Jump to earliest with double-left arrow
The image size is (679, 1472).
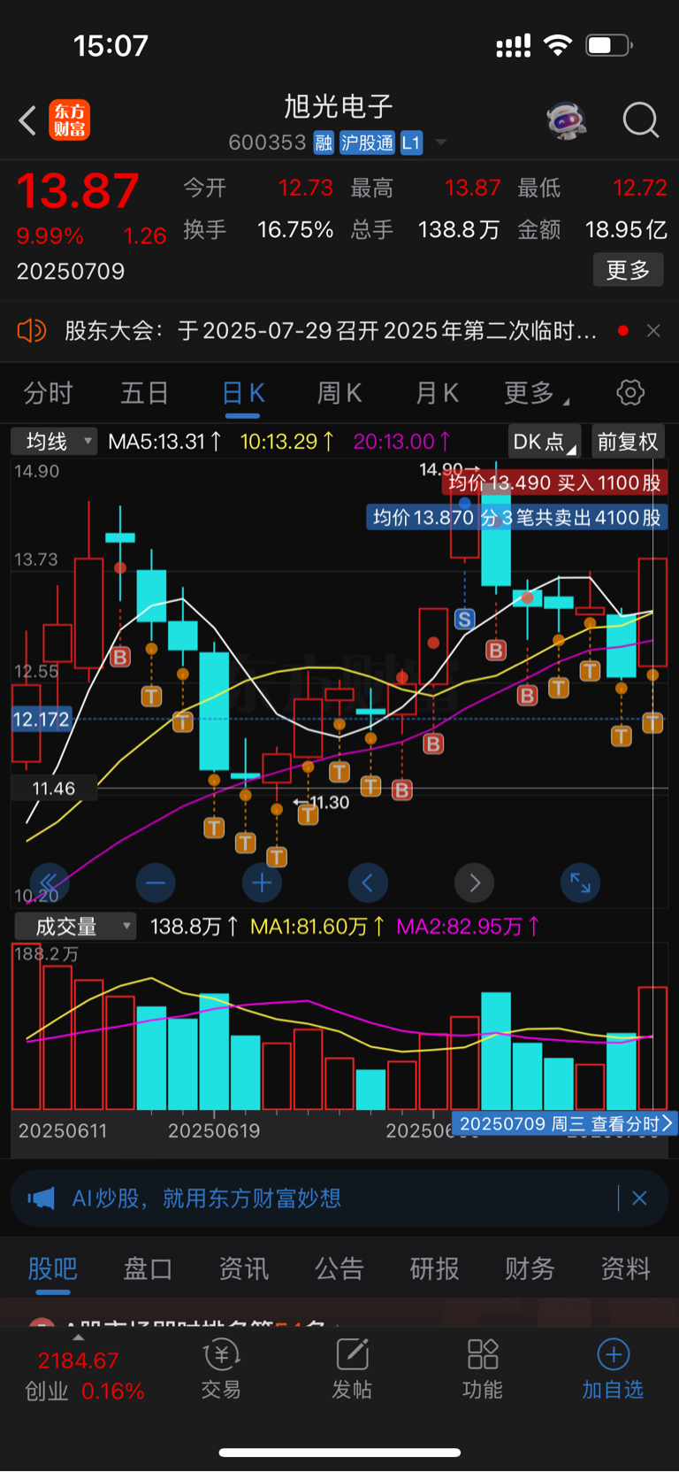tap(50, 882)
